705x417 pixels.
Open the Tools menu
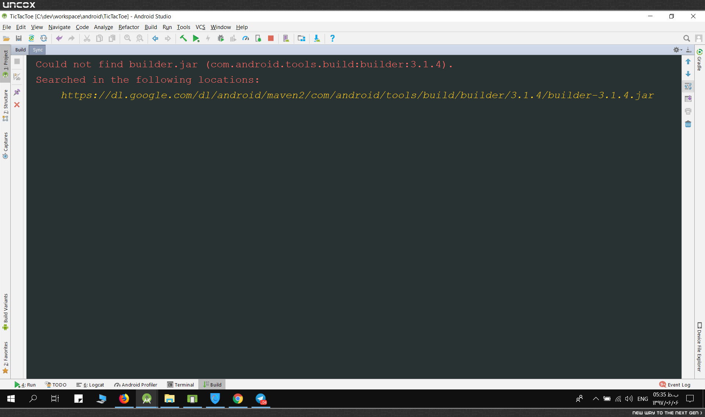184,27
